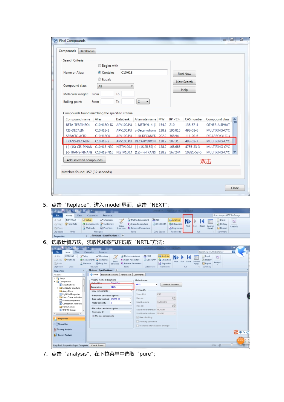Open the Base method NRTL dropdown
This screenshot has height=402, width=284.
(131, 287)
